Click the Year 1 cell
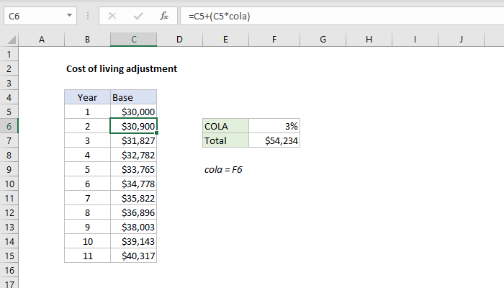The width and height of the screenshot is (504, 288). (87, 112)
